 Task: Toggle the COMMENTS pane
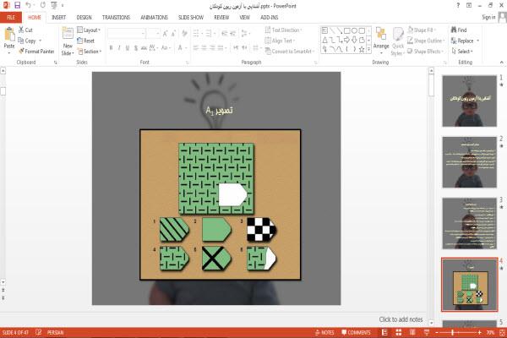pos(356,332)
